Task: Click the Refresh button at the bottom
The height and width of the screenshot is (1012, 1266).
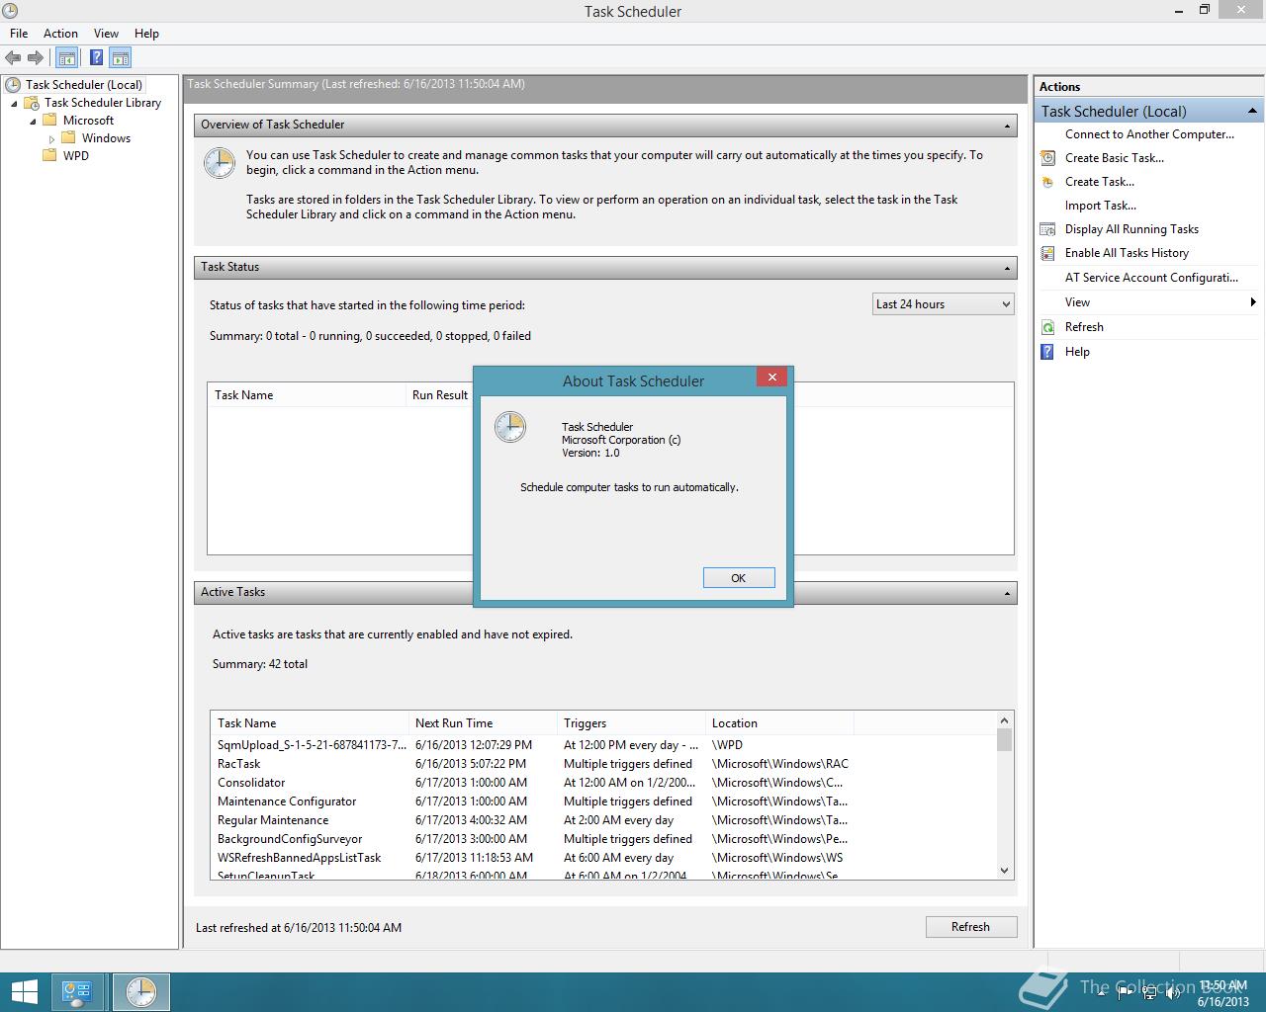Action: pyautogui.click(x=970, y=927)
